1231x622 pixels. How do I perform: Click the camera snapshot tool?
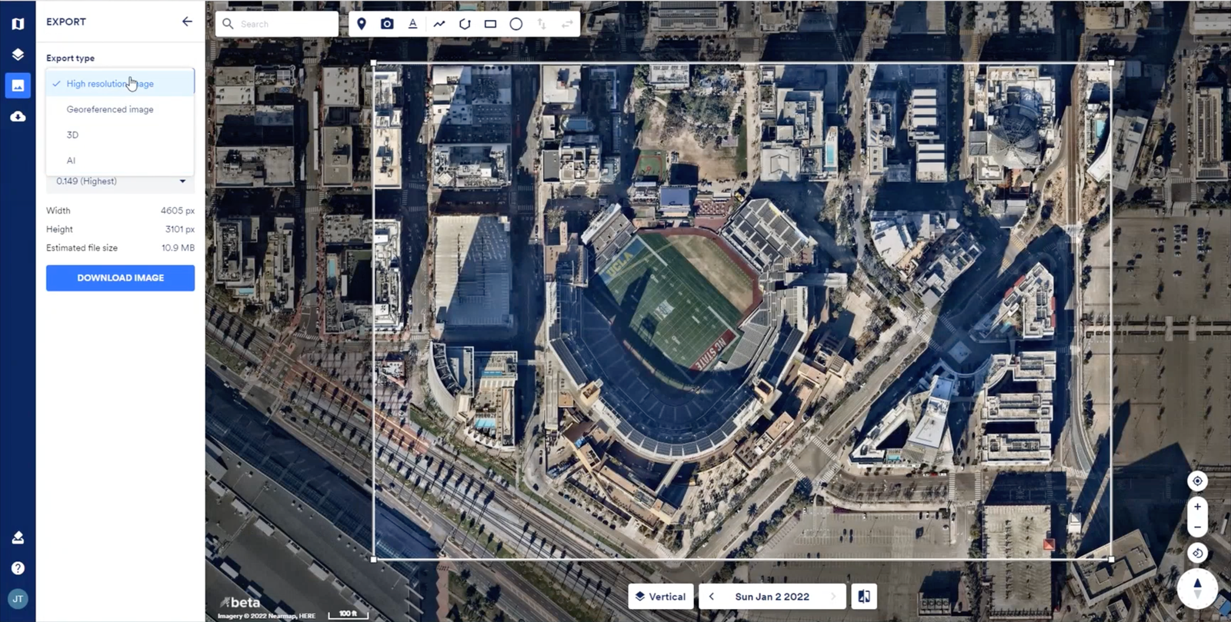click(x=387, y=24)
